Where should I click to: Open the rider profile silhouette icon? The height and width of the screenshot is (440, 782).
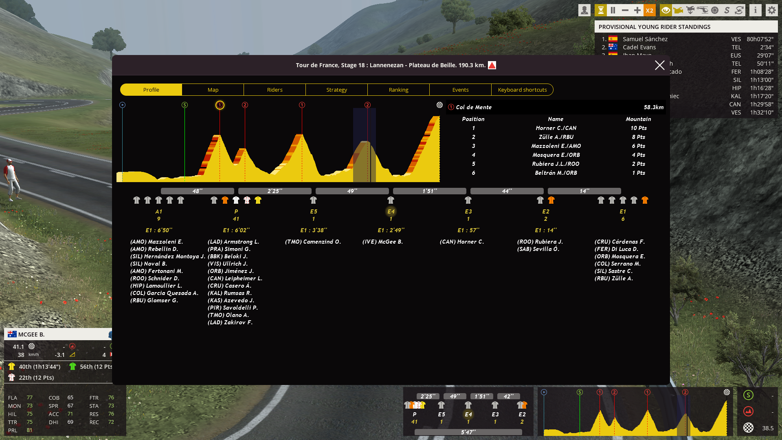coord(584,10)
